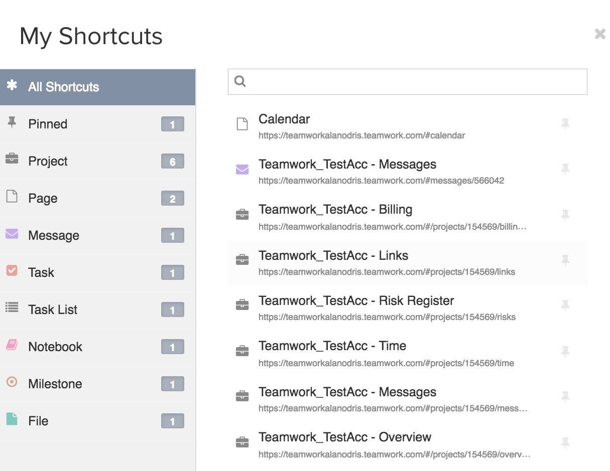Click the pin icon in sidebar Pinned row
Viewport: 610px width, 471px height.
(12, 122)
